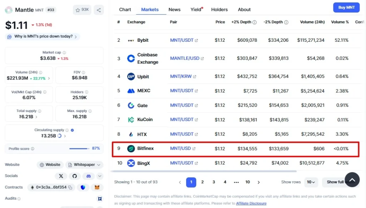Click the MEXC exchange logo
This screenshot has height=208, width=366.
coord(131,91)
